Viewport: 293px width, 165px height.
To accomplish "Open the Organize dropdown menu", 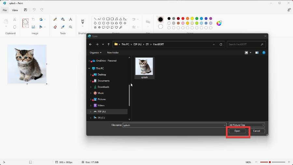I will (x=95, y=53).
